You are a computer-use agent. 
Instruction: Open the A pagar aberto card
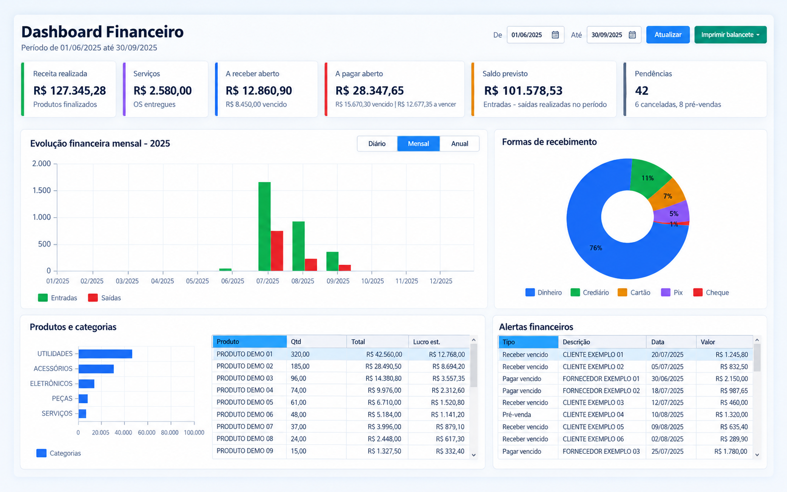point(394,89)
